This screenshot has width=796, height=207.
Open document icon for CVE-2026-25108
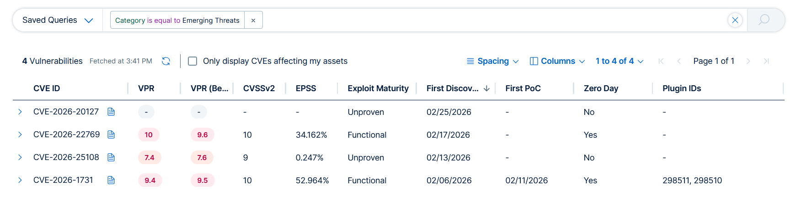pyautogui.click(x=111, y=157)
